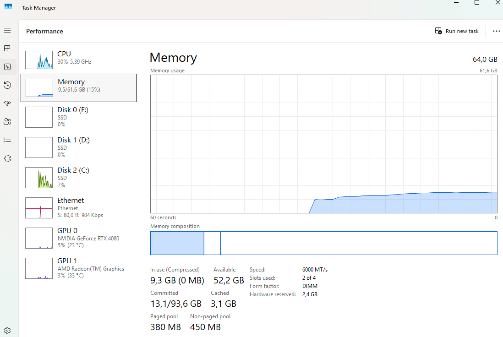Select the Performance page icon in sidebar
The width and height of the screenshot is (503, 337).
(x=7, y=67)
